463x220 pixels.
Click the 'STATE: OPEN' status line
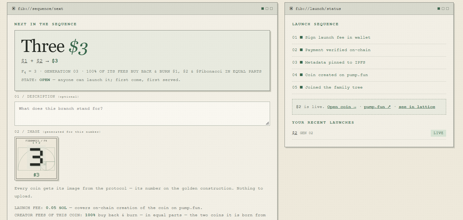coord(101,80)
